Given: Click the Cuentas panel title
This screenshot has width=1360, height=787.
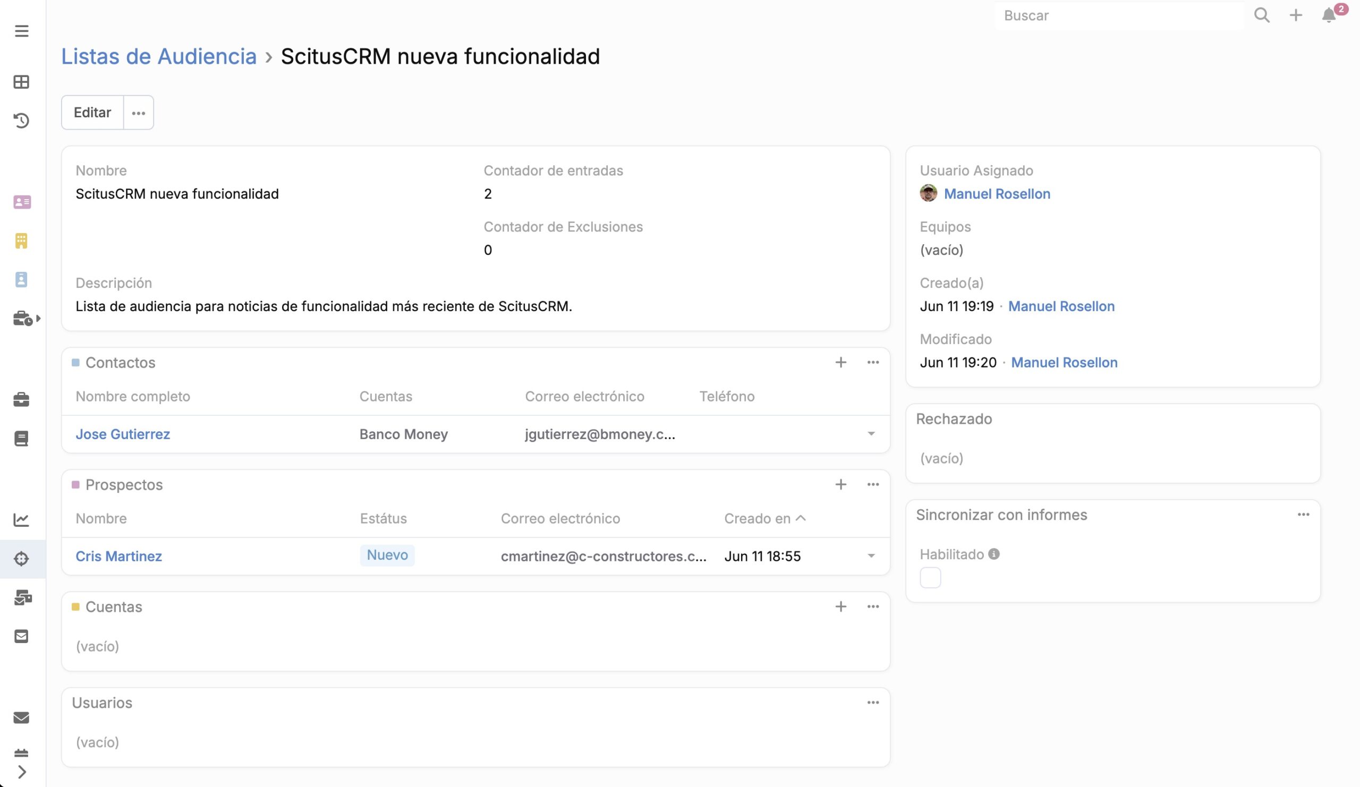Looking at the screenshot, I should pyautogui.click(x=113, y=607).
